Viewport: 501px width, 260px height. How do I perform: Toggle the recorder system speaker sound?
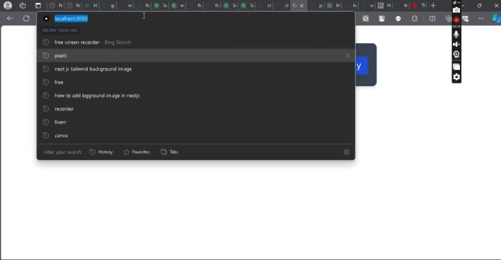(456, 45)
